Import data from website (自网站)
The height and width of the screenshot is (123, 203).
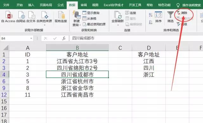(21, 17)
